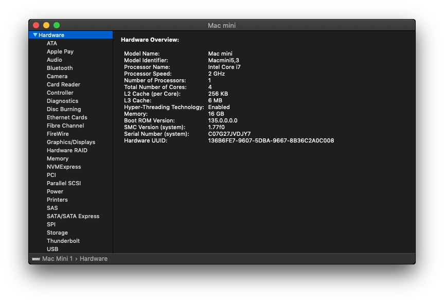Click the Mac Mini 1 breadcrumb item
Image resolution: width=444 pixels, height=302 pixels.
click(x=57, y=258)
